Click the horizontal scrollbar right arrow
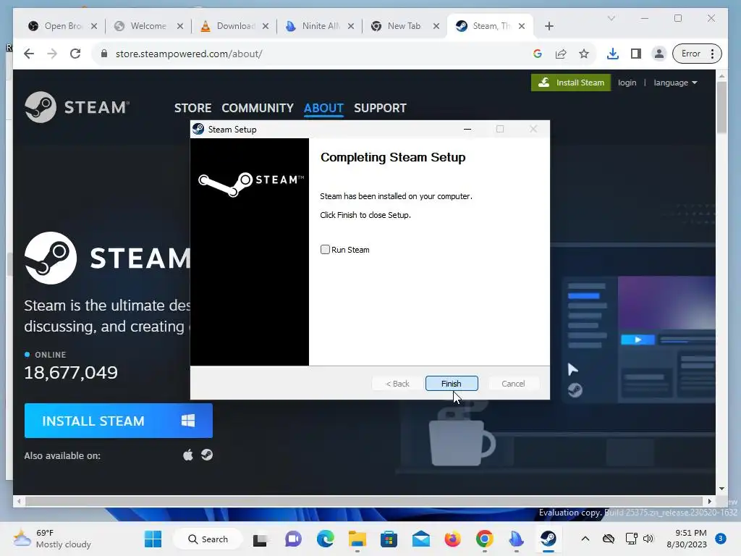The height and width of the screenshot is (556, 741). coord(709,501)
